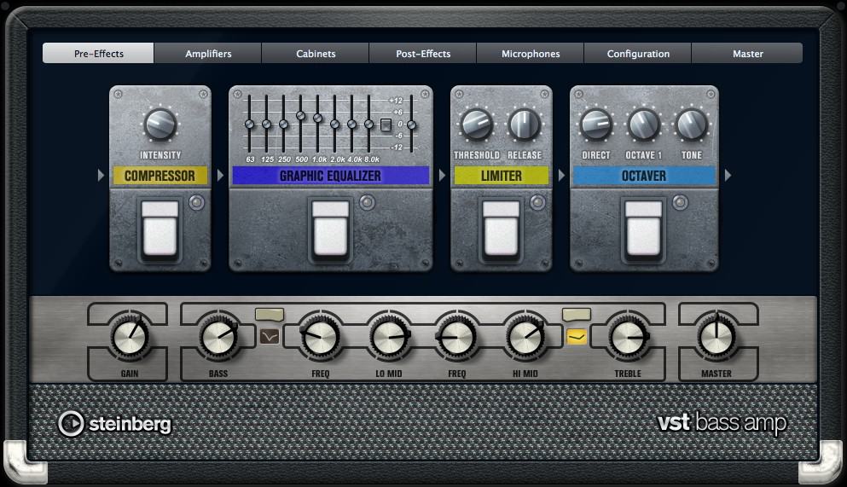
Task: Click the arrow right of the Octaver pedal
Action: point(728,175)
